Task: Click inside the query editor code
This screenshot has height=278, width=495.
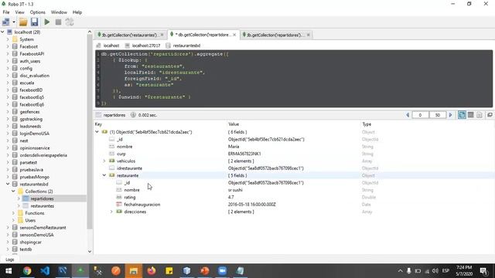Action: 294,79
